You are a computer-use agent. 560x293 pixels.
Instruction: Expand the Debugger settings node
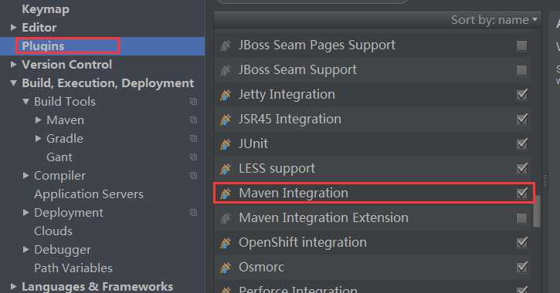25,250
